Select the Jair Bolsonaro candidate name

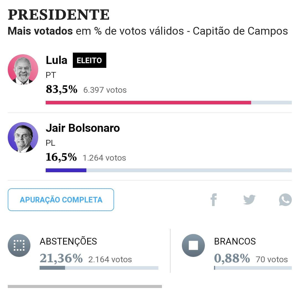pyautogui.click(x=83, y=128)
